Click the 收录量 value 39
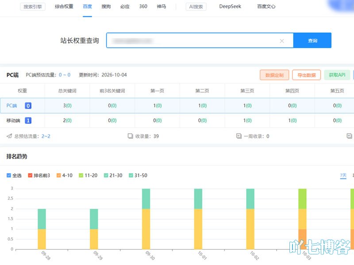The height and width of the screenshot is (265, 354). pyautogui.click(x=156, y=136)
